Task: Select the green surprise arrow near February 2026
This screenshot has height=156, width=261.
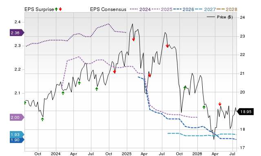Action: (204, 107)
